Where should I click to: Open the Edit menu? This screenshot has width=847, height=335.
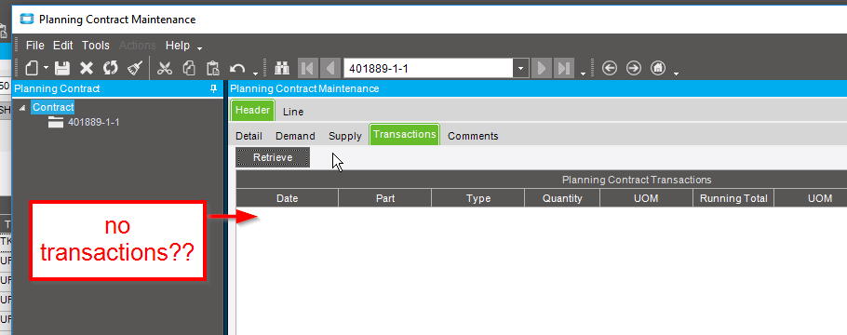pyautogui.click(x=63, y=46)
